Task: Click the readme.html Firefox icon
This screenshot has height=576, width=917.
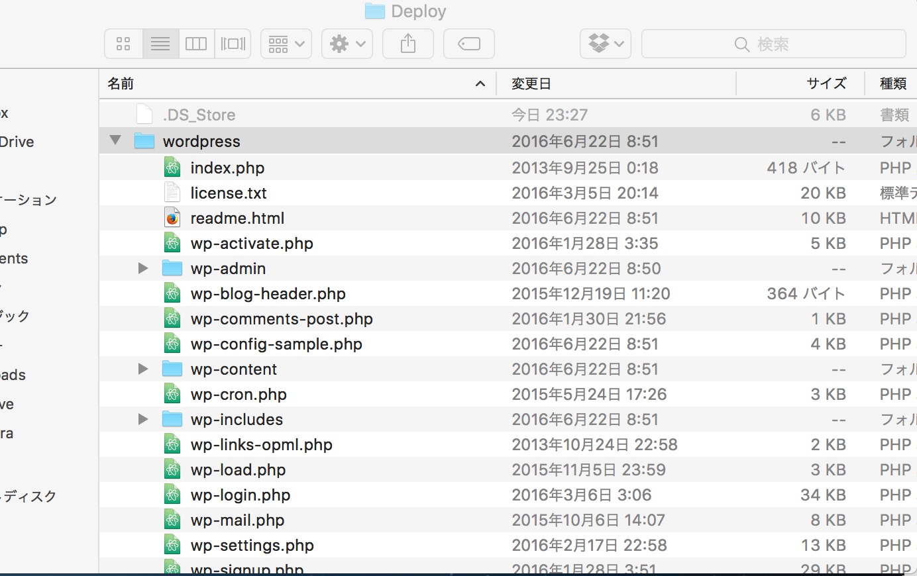Action: [x=172, y=218]
